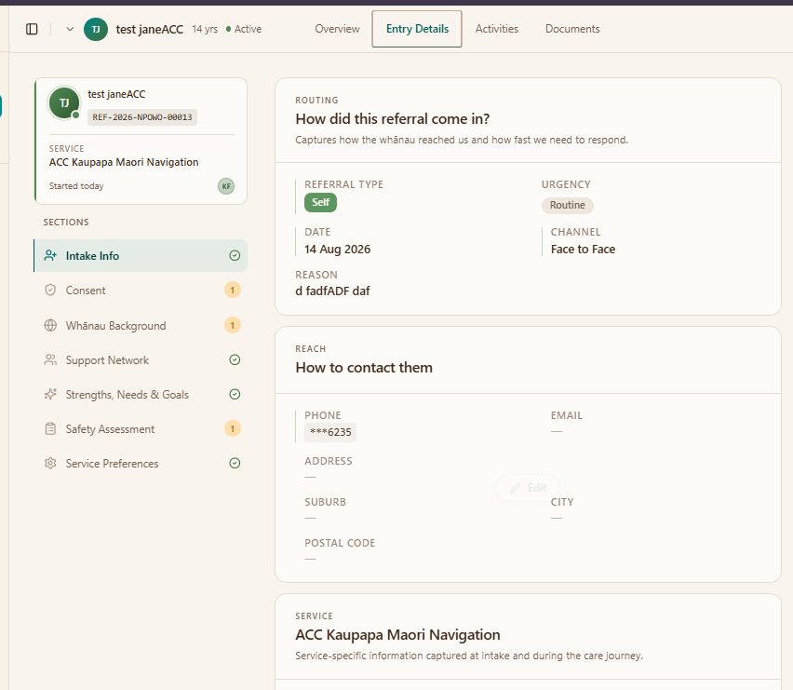793x690 pixels.
Task: Click the faded Edit button in contact card
Action: pyautogui.click(x=528, y=488)
